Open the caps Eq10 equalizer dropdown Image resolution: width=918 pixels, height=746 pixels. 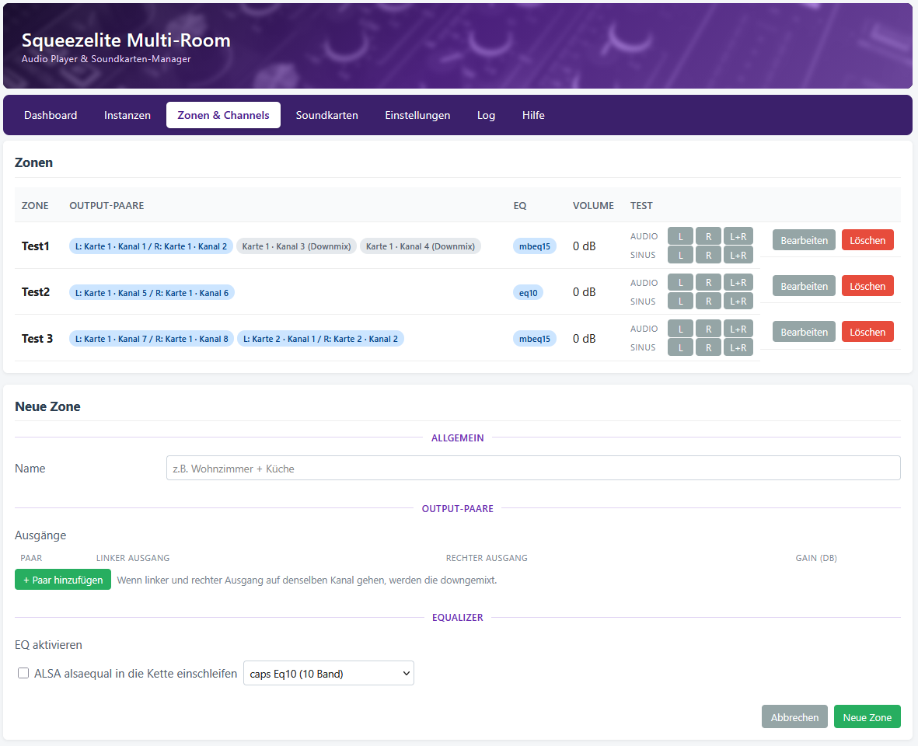pos(329,674)
